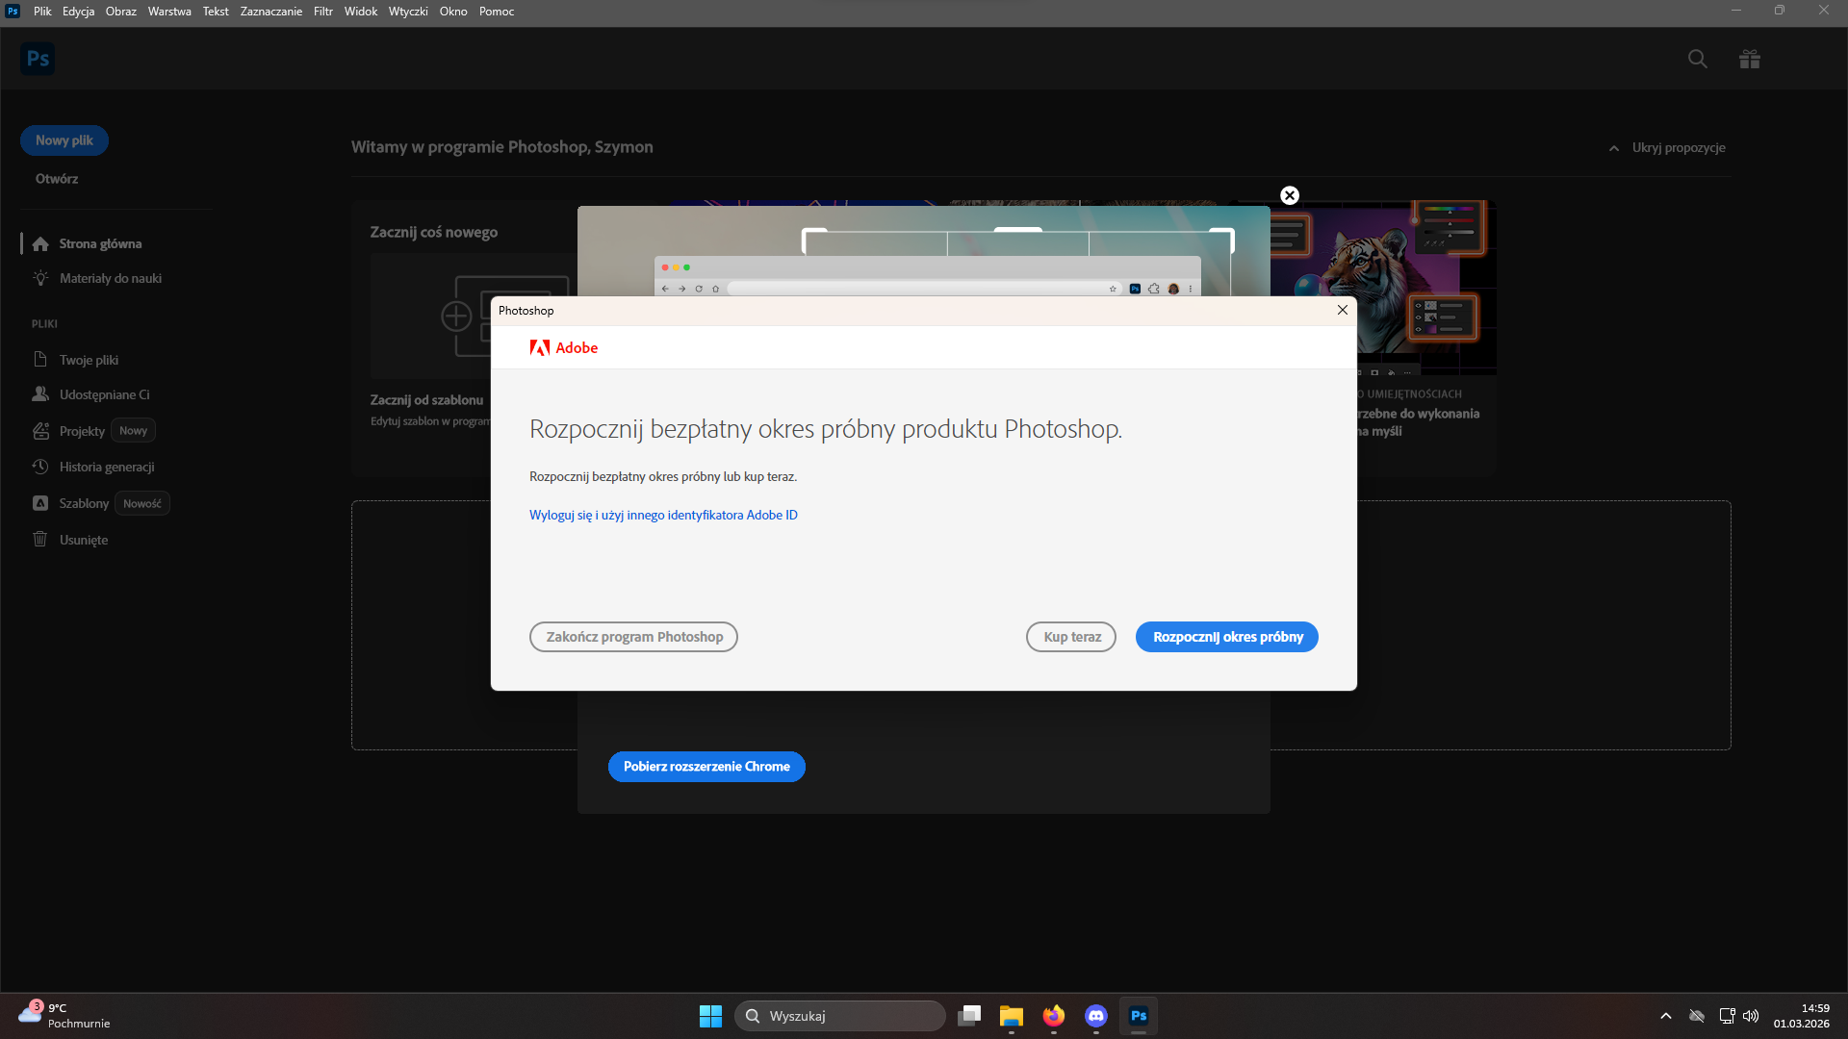Click Rozpocznij okres próbny button
1848x1039 pixels.
click(x=1227, y=637)
